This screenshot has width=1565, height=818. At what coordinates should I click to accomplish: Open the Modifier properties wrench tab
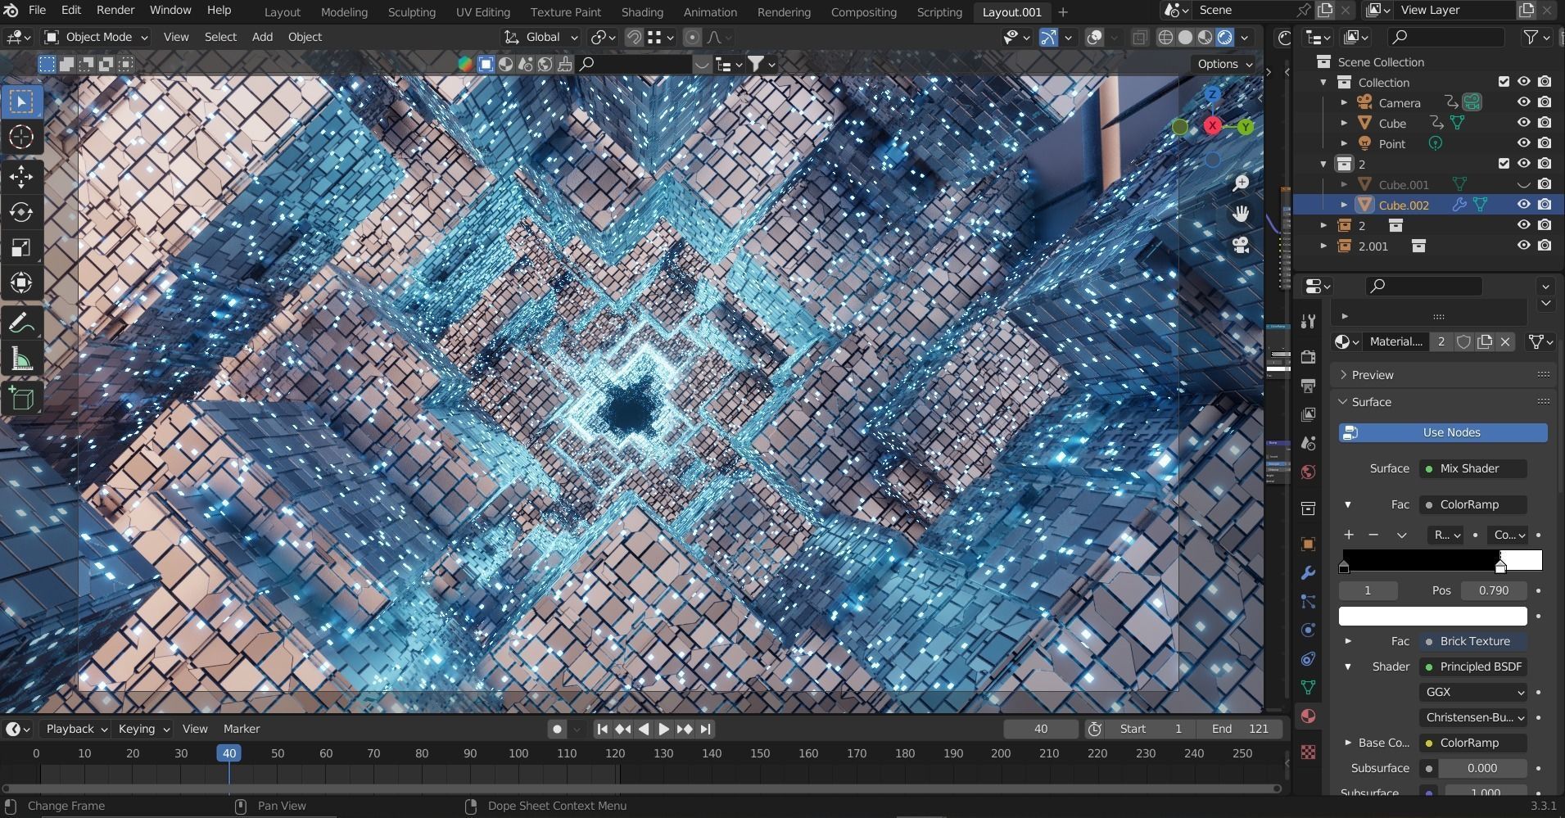1308,572
